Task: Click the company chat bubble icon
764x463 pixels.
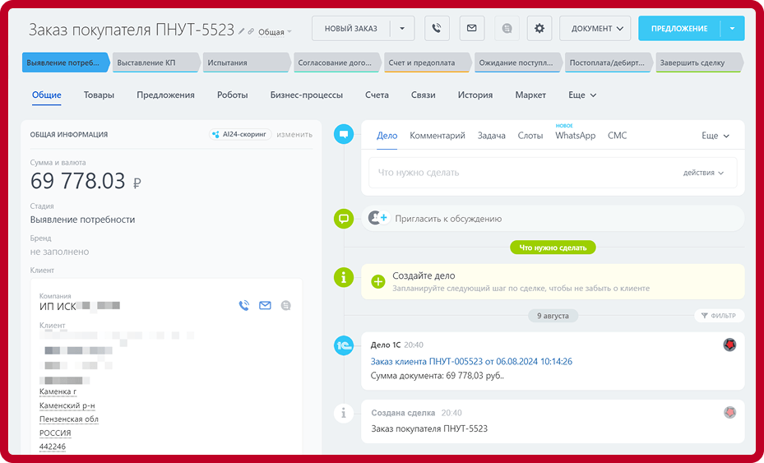Action: [286, 306]
